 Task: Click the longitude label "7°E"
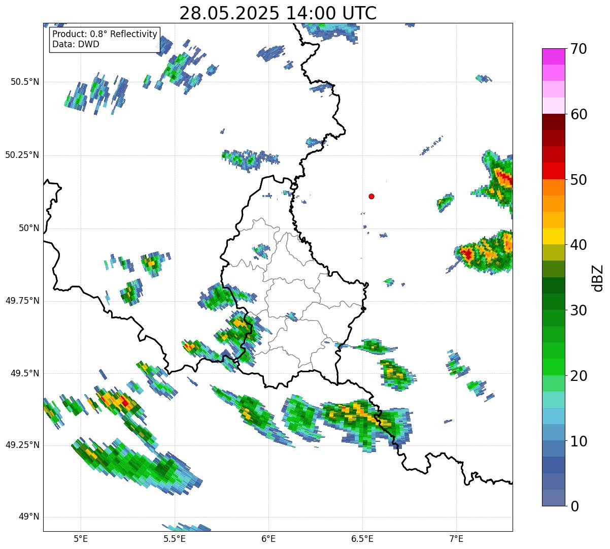456,538
